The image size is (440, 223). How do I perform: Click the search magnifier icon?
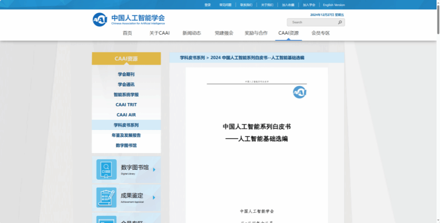click(340, 22)
